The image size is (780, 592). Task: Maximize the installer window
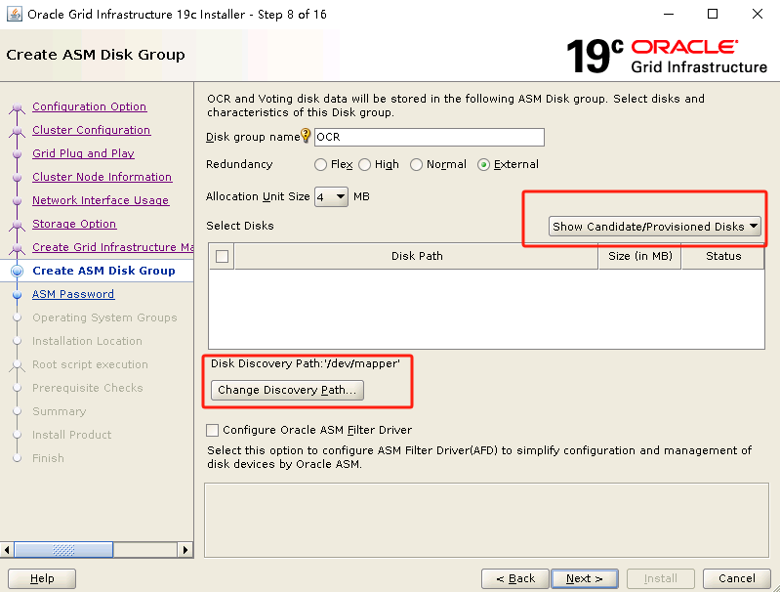713,14
